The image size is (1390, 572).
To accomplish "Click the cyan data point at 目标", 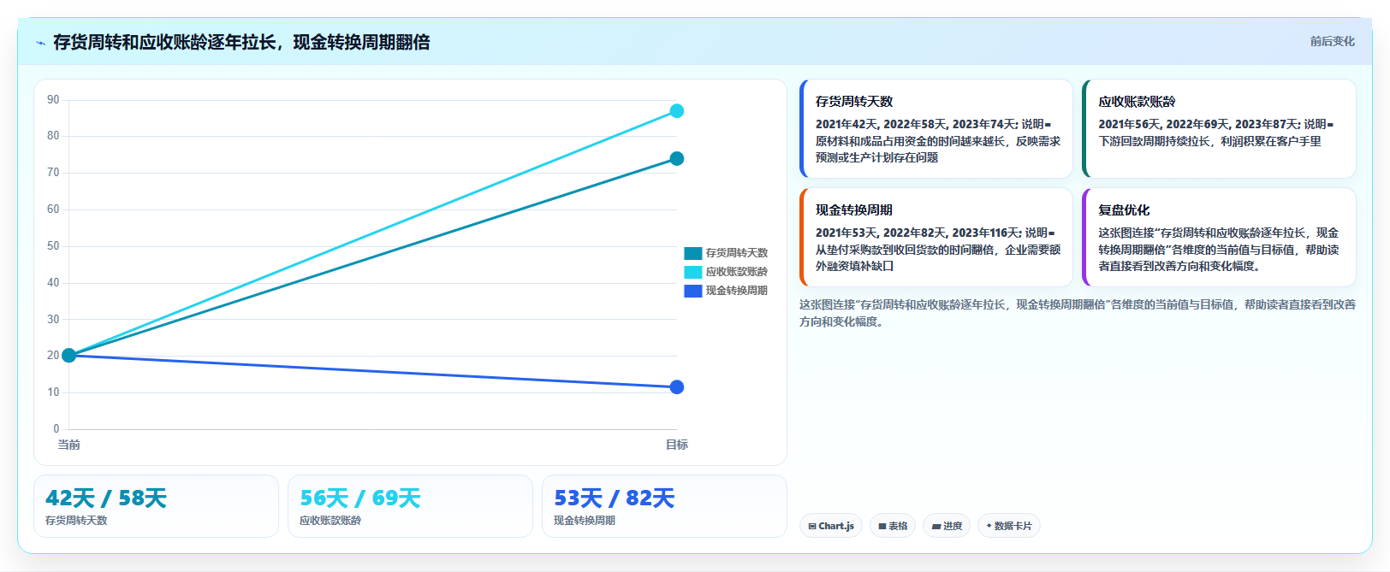I will (677, 111).
